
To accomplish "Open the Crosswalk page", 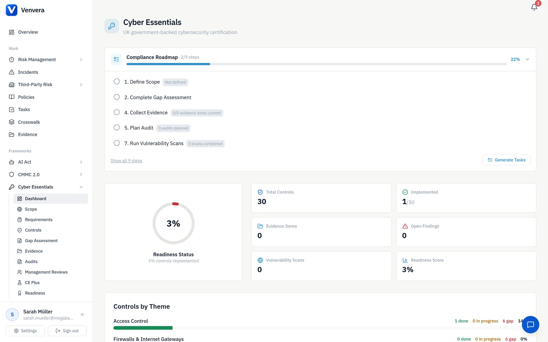I will (46, 122).
